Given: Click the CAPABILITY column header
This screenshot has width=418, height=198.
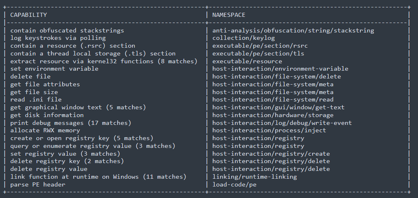Looking at the screenshot, I should coord(28,15).
